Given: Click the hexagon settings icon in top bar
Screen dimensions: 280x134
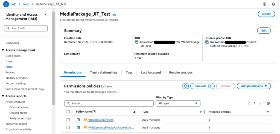Looking at the screenshot, I should [x=273, y=4].
